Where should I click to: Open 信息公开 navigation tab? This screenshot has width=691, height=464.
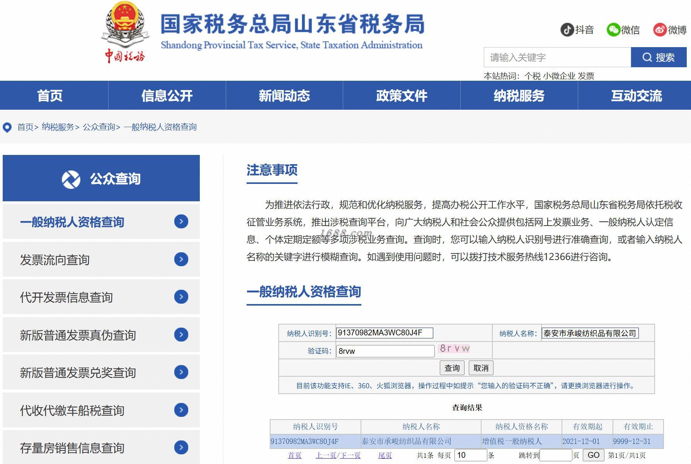click(167, 95)
